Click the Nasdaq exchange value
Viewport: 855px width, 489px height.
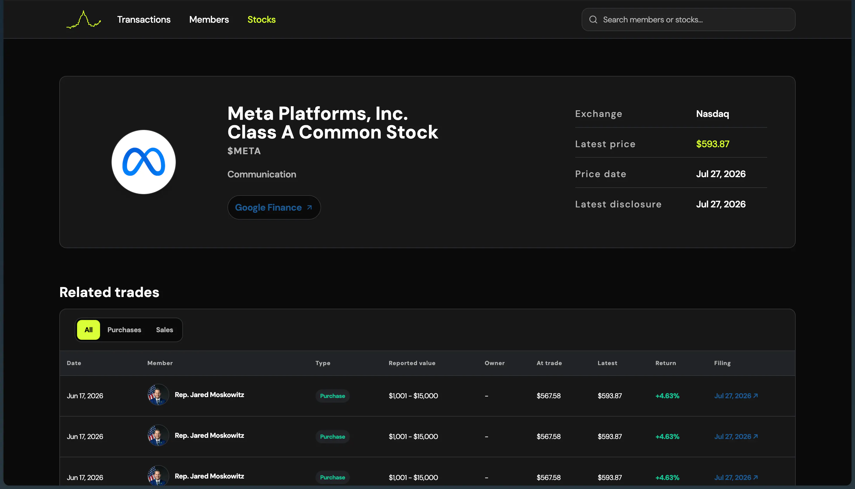tap(712, 114)
